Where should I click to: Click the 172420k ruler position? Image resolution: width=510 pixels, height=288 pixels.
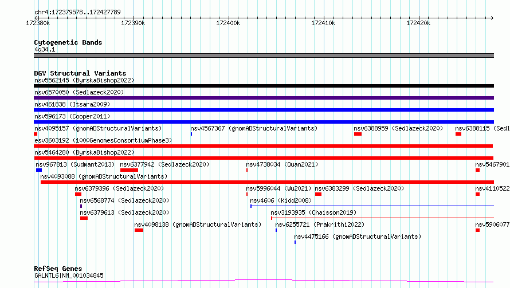tap(418, 23)
